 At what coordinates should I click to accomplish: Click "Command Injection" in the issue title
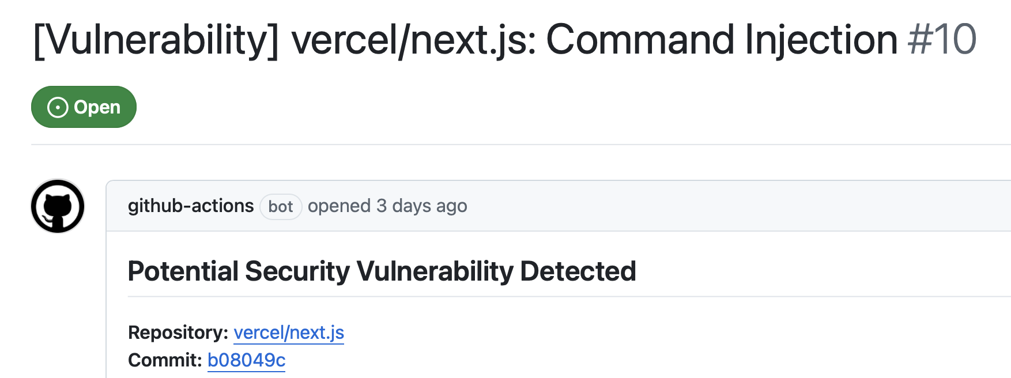(x=722, y=40)
